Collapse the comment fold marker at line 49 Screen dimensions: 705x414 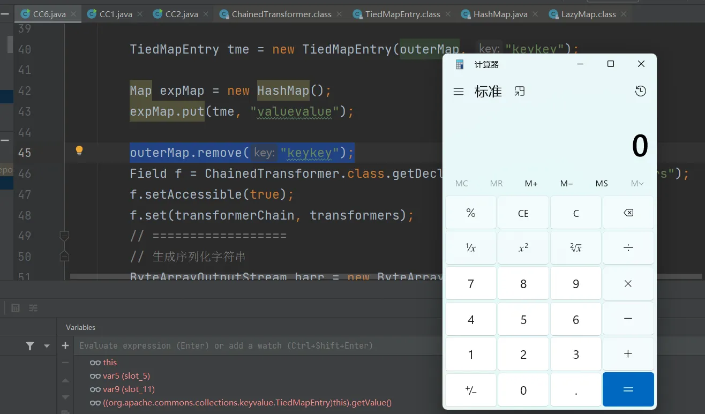point(64,235)
